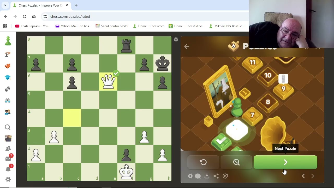Select the white king on f1

click(x=126, y=172)
